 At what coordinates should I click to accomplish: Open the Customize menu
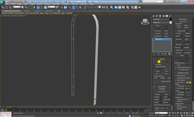point(75,4)
